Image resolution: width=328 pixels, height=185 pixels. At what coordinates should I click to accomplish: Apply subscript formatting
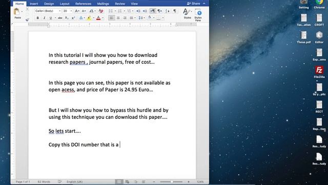[67, 18]
